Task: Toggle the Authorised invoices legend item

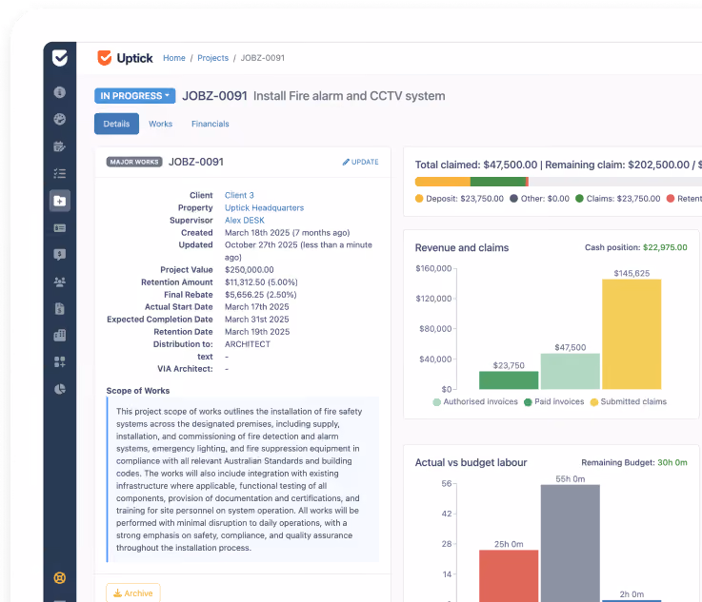Action: pyautogui.click(x=475, y=401)
